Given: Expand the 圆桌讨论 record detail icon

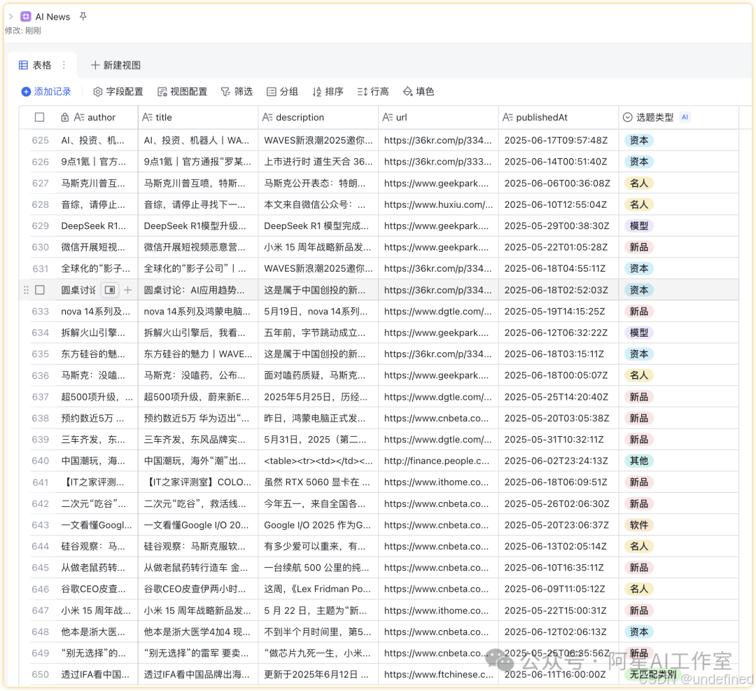Looking at the screenshot, I should [110, 290].
